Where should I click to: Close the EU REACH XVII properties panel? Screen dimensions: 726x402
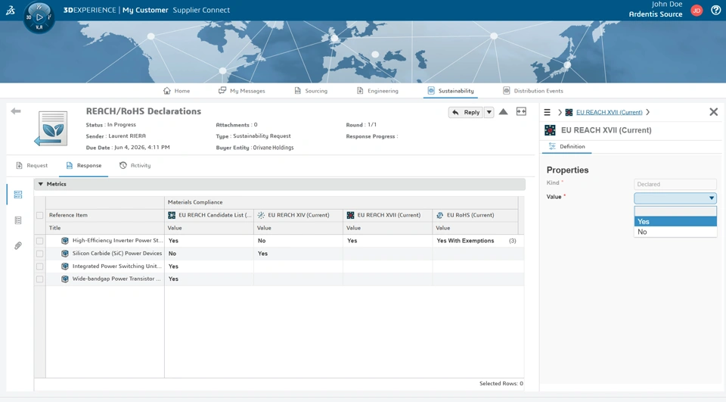coord(713,112)
